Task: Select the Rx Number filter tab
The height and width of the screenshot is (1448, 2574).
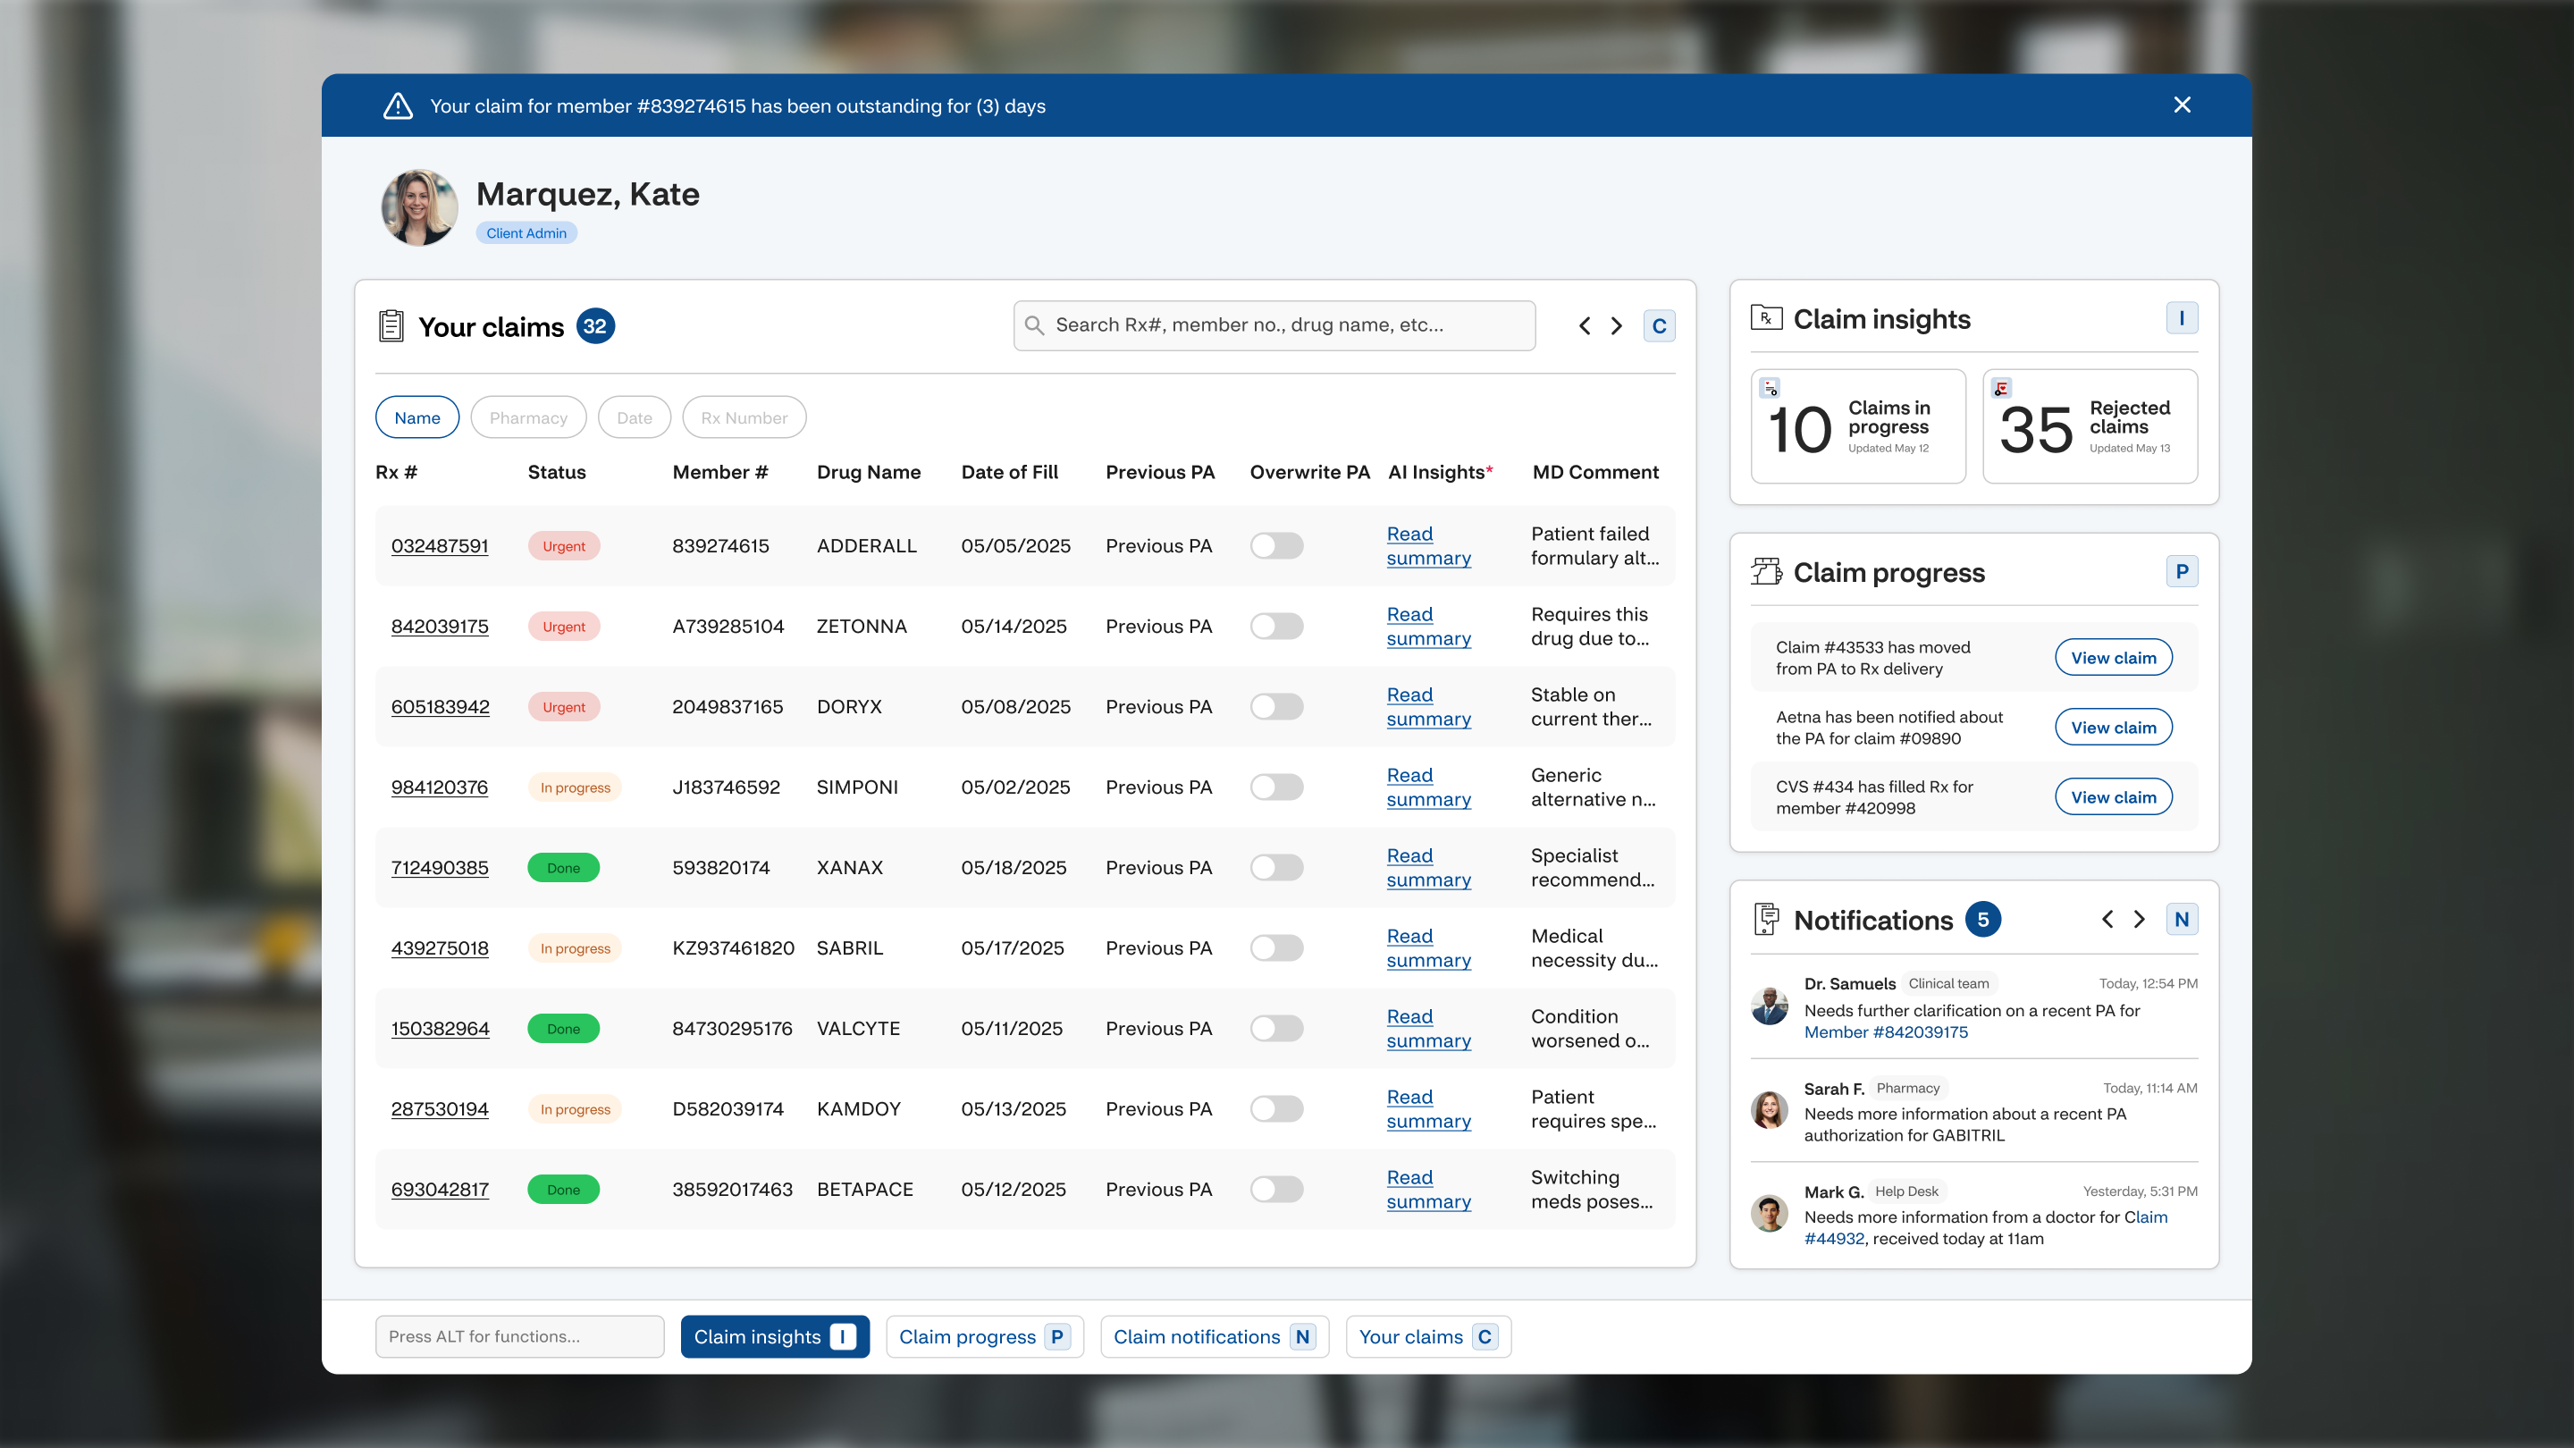Action: click(x=744, y=417)
